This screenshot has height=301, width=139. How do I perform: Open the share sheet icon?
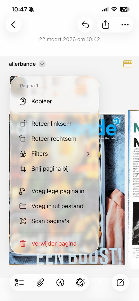point(106,25)
